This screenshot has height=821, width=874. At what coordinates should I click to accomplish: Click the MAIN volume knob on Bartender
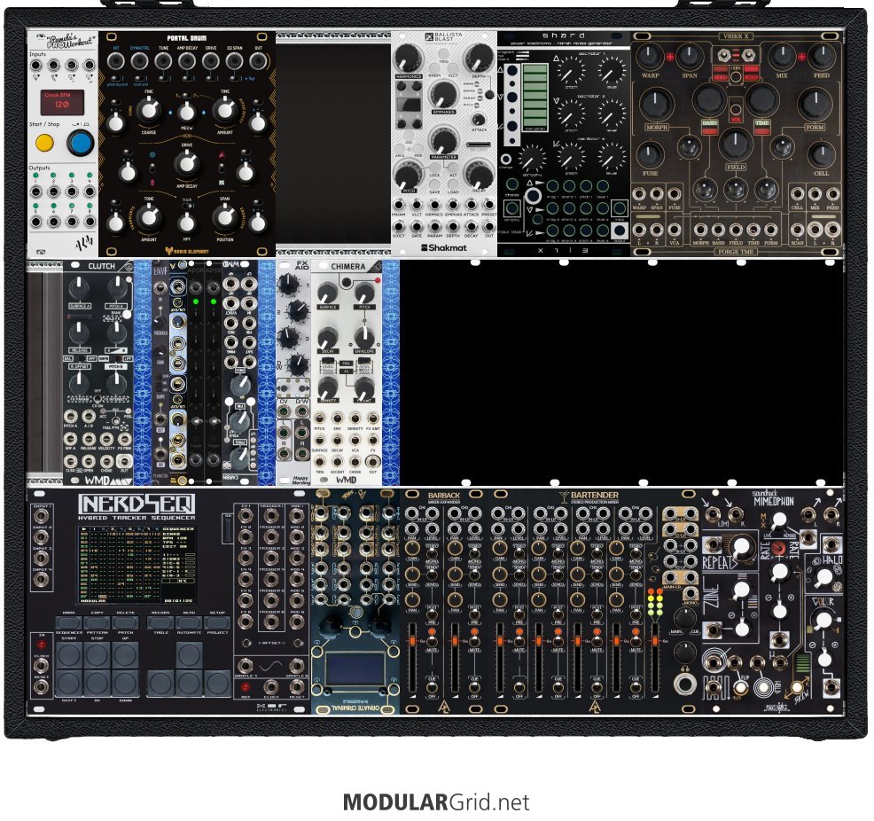click(x=684, y=618)
